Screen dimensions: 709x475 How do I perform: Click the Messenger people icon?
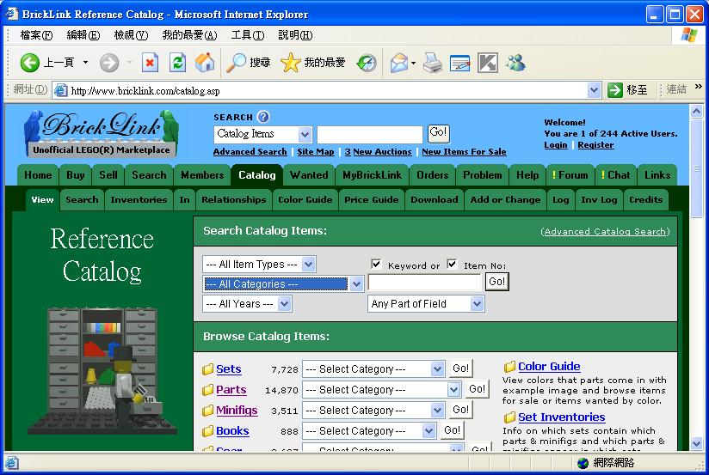point(515,63)
